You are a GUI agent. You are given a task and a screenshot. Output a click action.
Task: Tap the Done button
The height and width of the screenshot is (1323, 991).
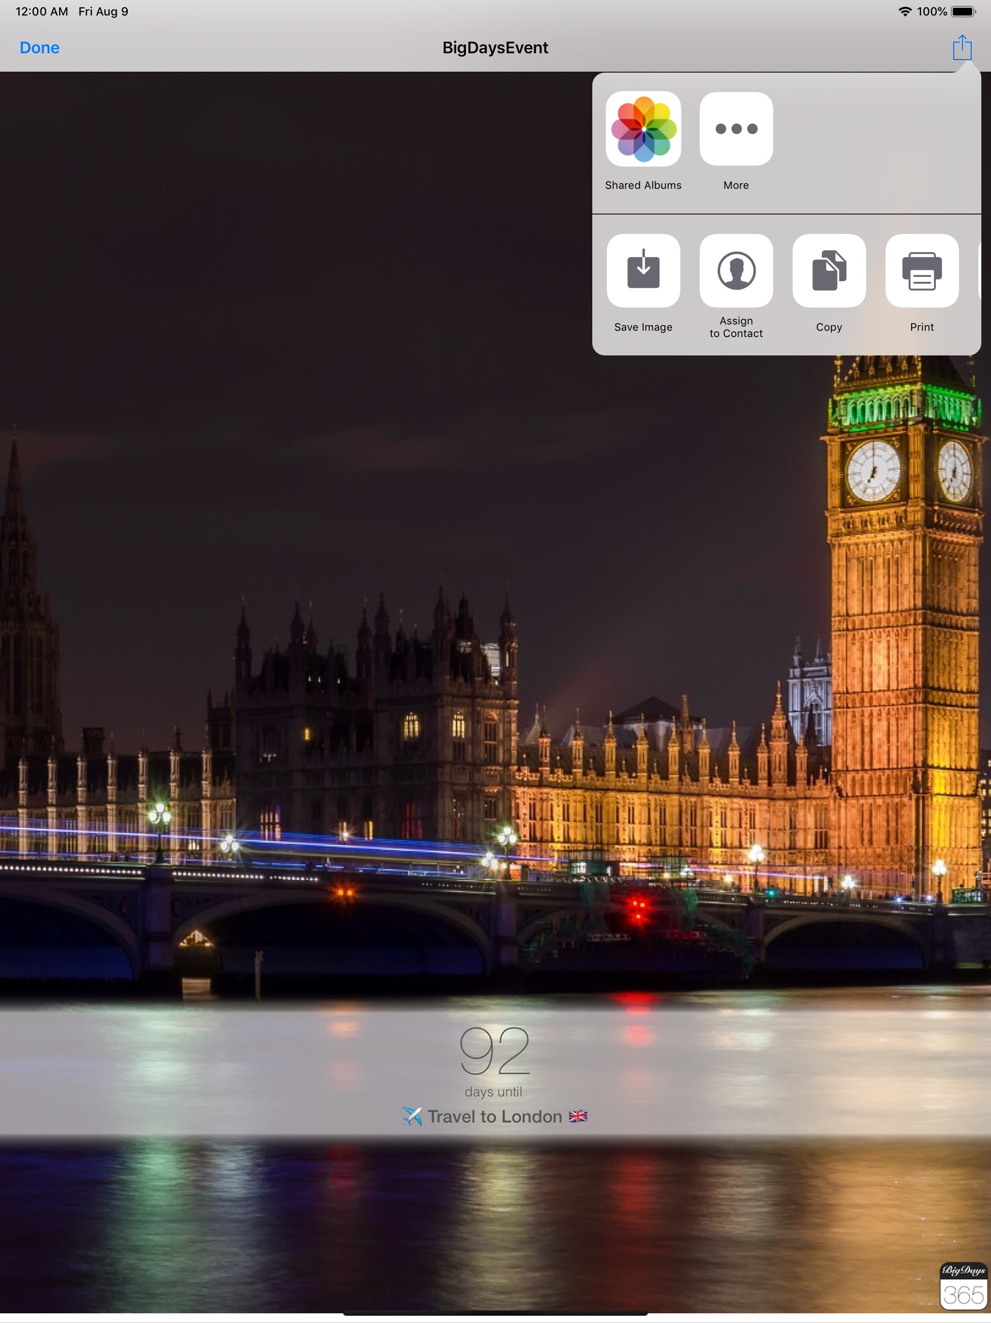pos(40,48)
